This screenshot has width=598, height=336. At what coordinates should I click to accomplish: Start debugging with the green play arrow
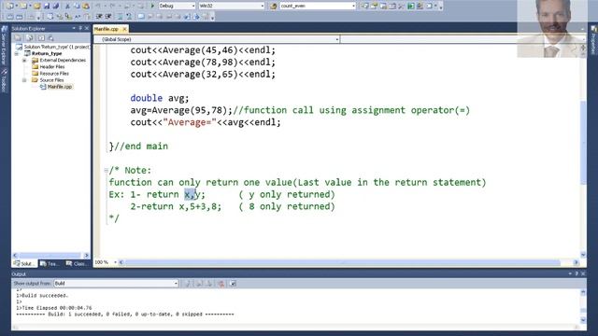152,6
